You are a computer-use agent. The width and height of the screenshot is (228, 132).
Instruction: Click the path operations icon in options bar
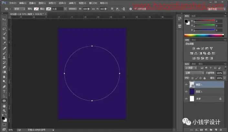coord(112,9)
